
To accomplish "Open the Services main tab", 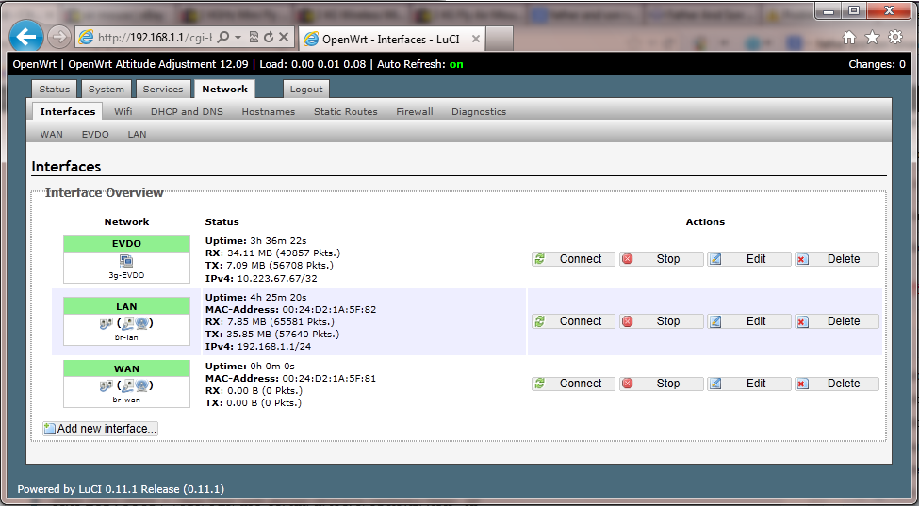I will tap(163, 89).
